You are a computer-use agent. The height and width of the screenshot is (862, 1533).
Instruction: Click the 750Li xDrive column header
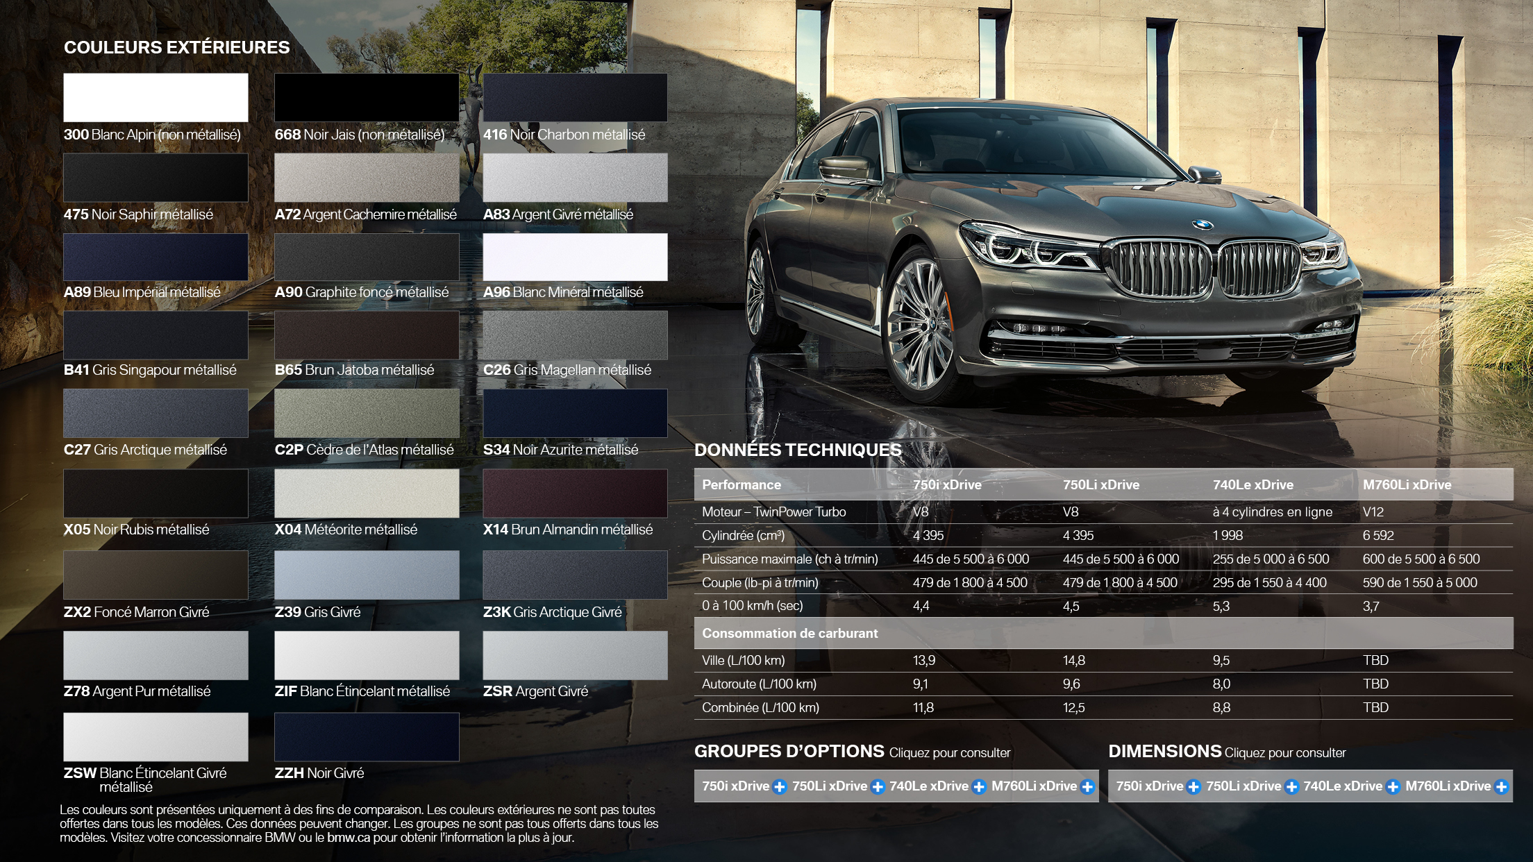[x=1100, y=484]
